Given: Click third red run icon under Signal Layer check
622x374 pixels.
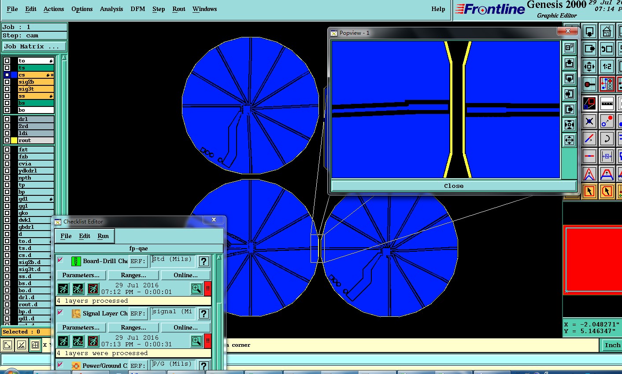Looking at the screenshot, I should (93, 341).
